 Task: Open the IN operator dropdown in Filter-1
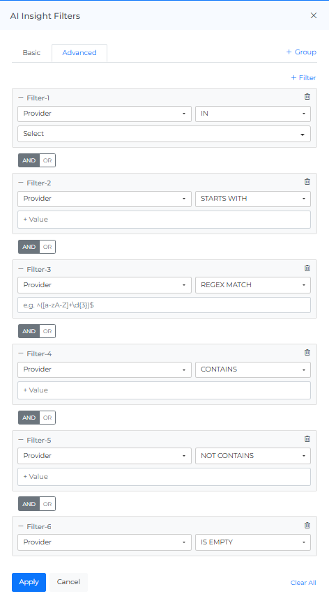(253, 114)
